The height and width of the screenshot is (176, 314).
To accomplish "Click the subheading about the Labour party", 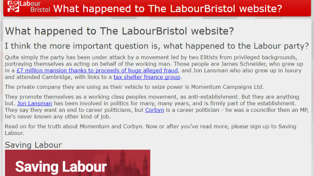I will pyautogui.click(x=157, y=45).
